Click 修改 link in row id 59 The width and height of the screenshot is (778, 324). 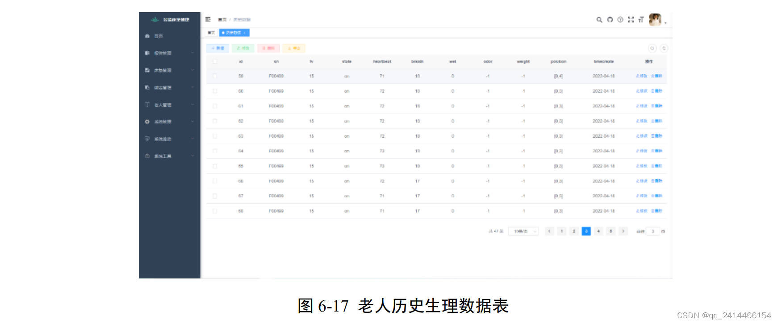tap(642, 76)
